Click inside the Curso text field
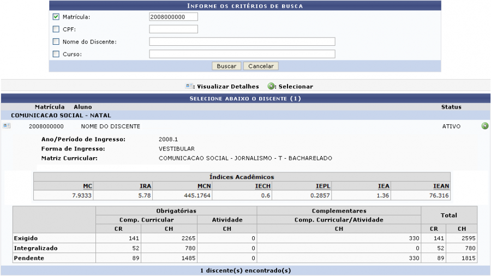491x276 pixels. (242, 54)
